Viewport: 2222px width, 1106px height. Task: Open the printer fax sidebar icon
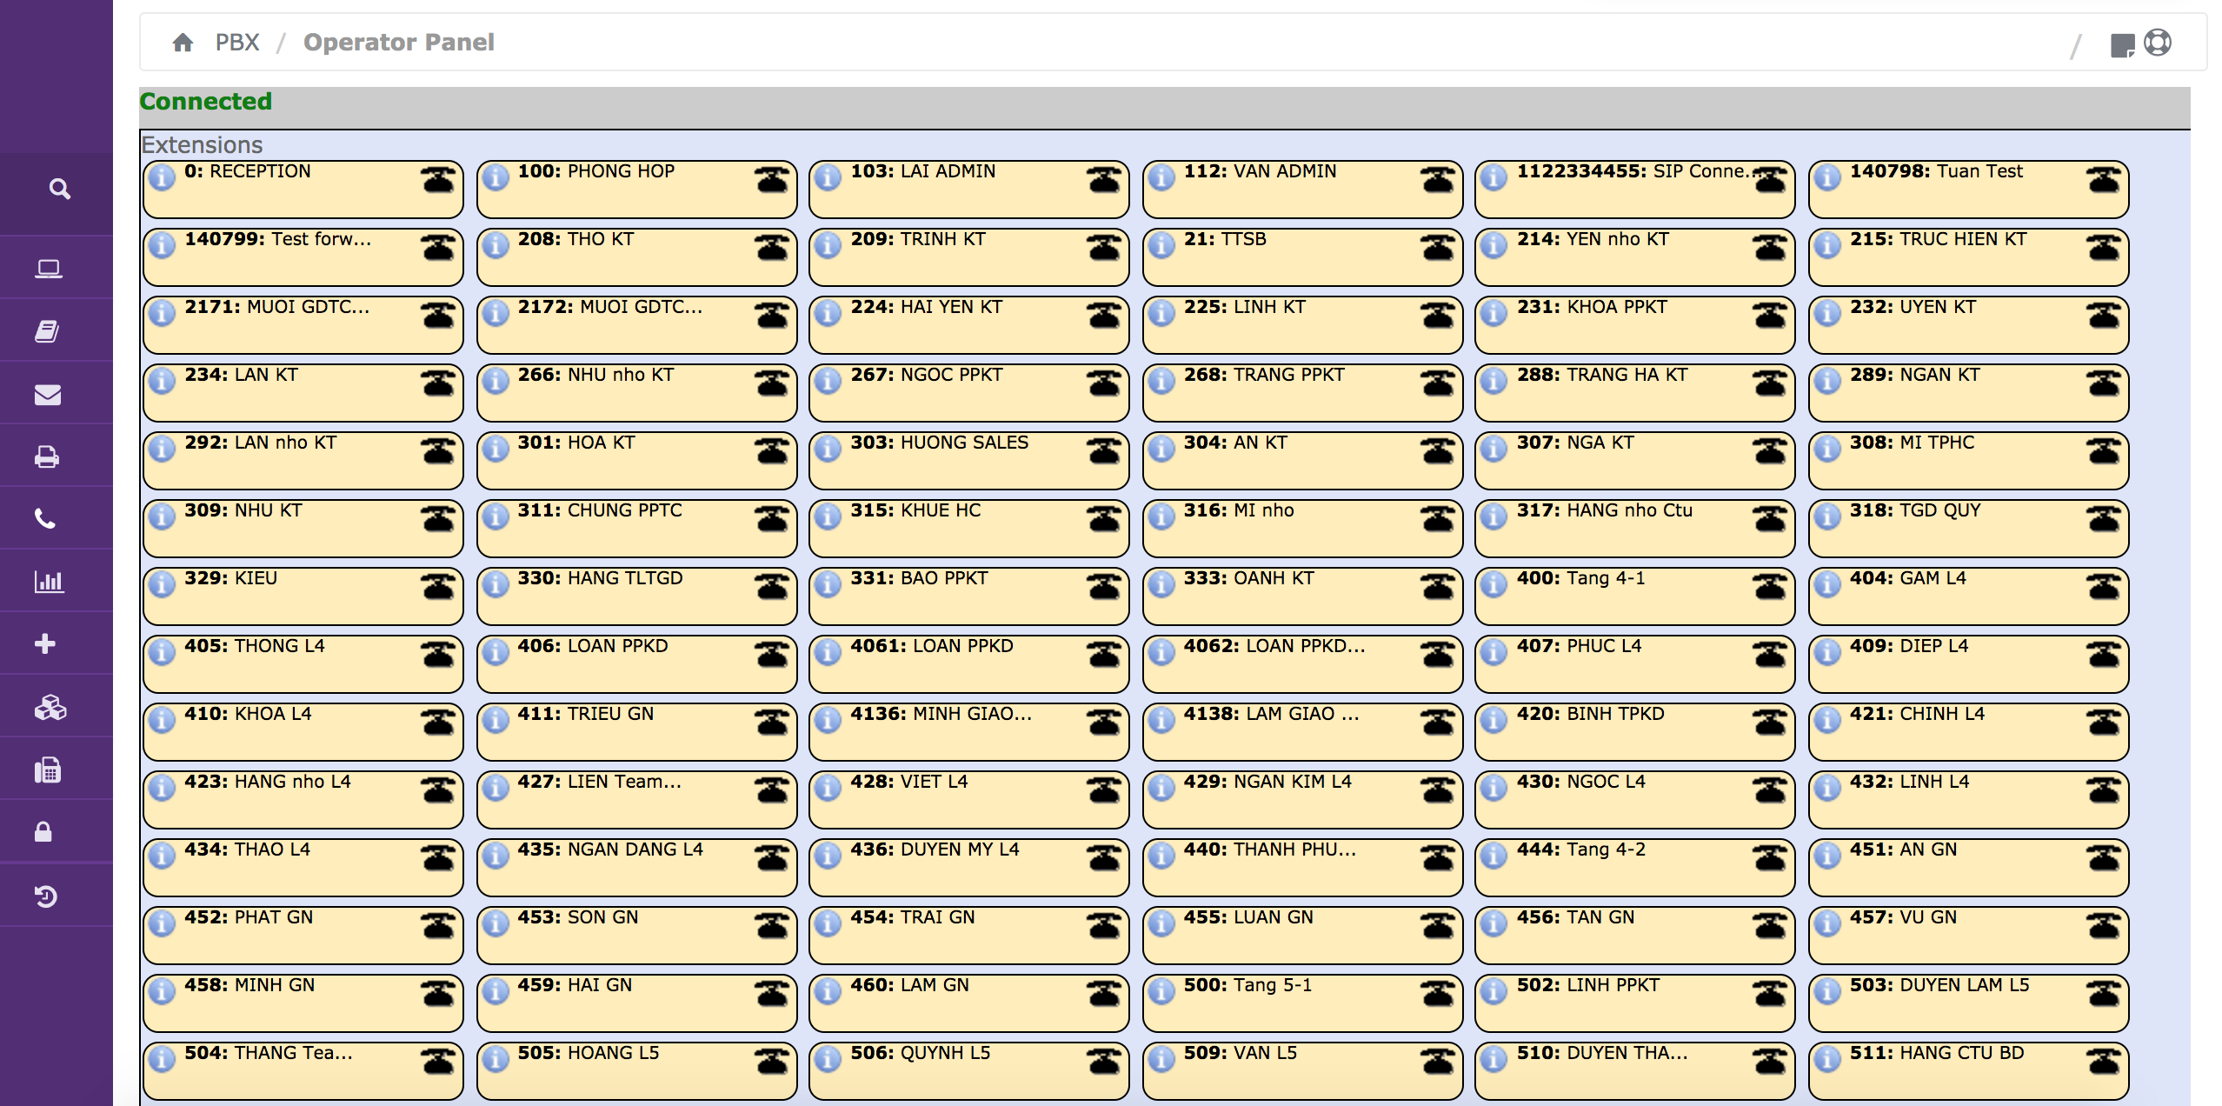click(x=47, y=456)
